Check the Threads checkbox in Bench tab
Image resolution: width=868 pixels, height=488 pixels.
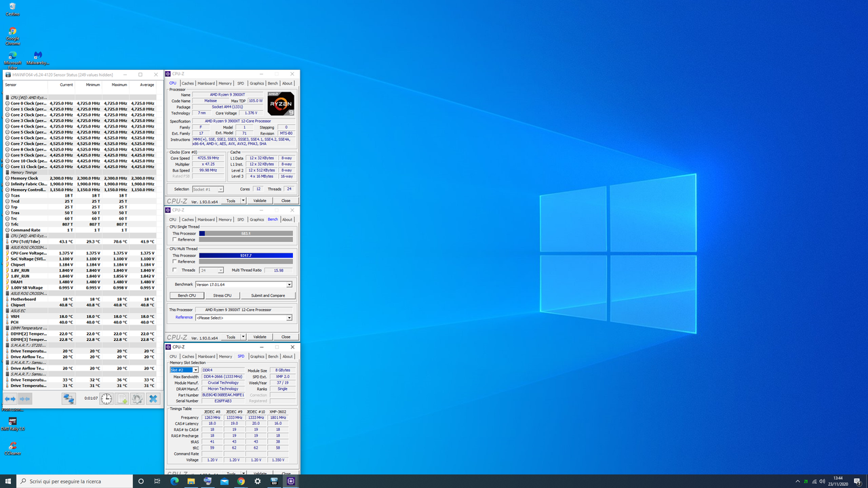(x=174, y=270)
